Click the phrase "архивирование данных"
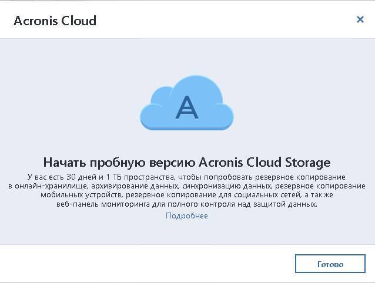The width and height of the screenshot is (375, 283). point(135,186)
